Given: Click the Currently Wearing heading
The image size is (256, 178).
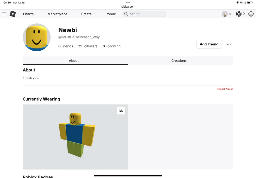Looking at the screenshot, I should click(41, 99).
